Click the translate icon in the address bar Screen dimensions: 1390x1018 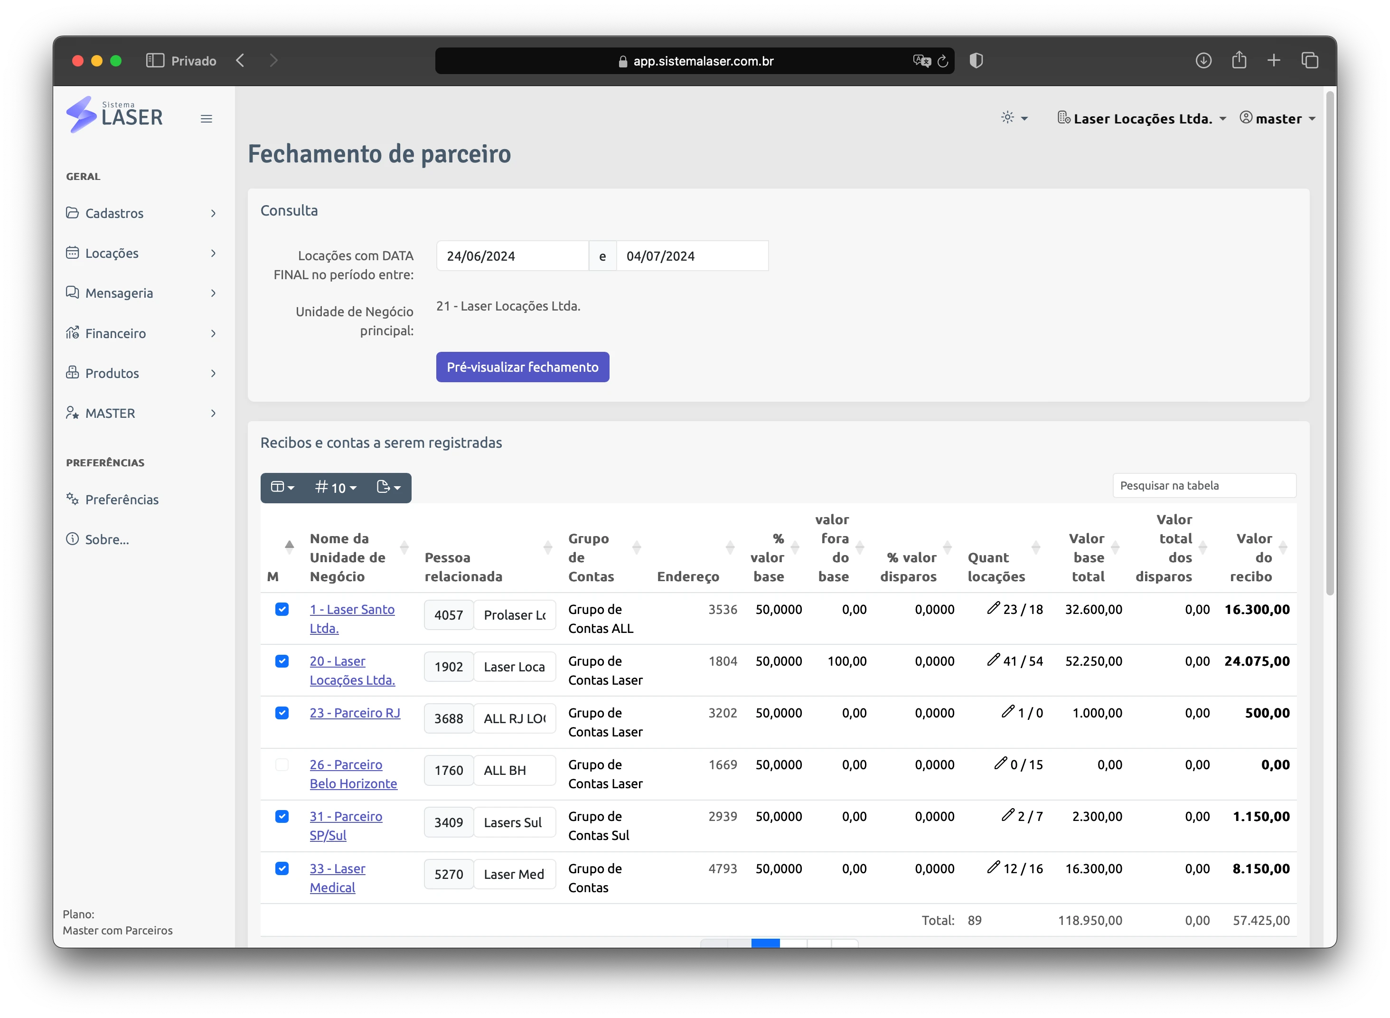coord(921,61)
